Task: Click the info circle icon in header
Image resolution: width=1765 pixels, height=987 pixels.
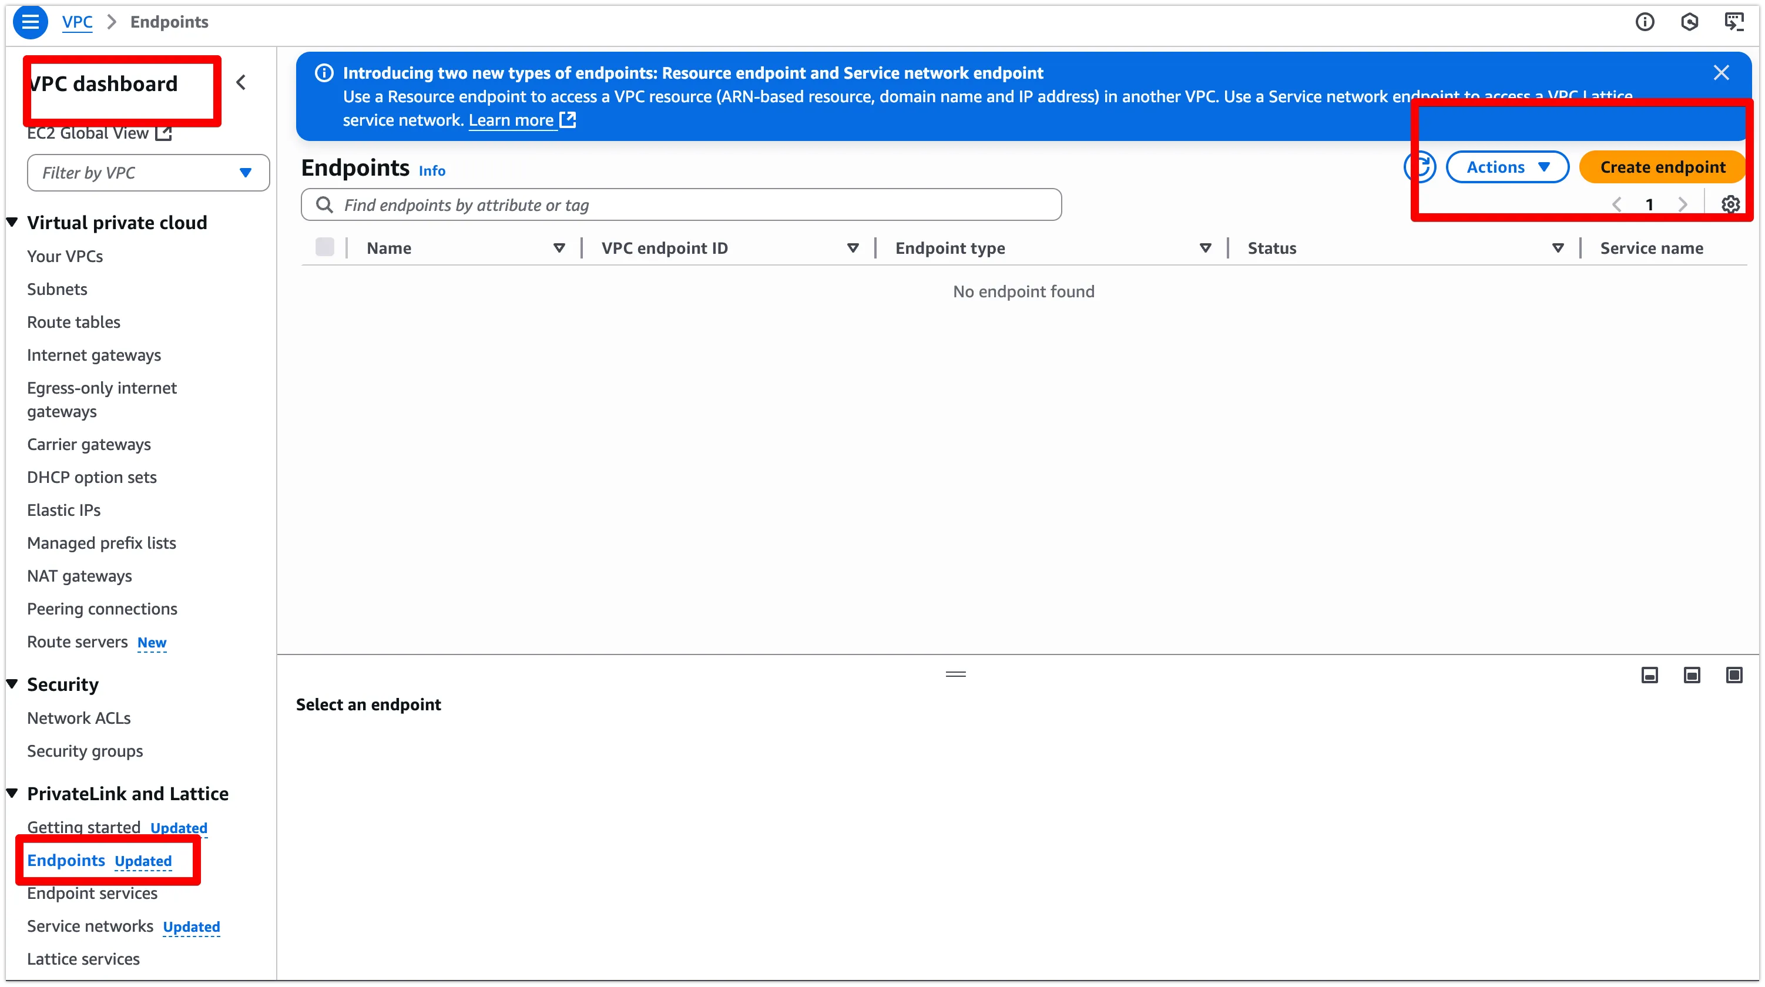Action: (1645, 22)
